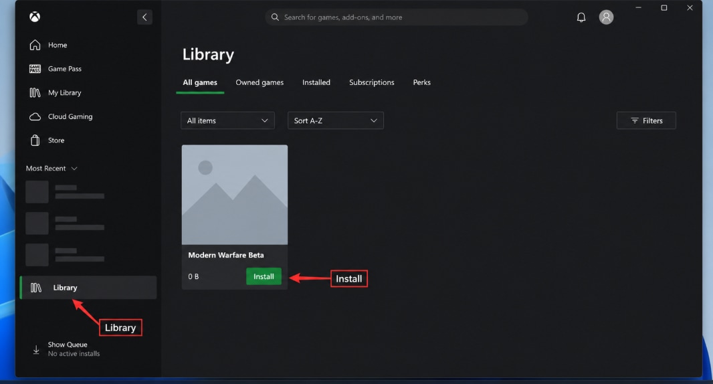Install Modern Warfare Beta
The height and width of the screenshot is (384, 713).
tap(264, 276)
